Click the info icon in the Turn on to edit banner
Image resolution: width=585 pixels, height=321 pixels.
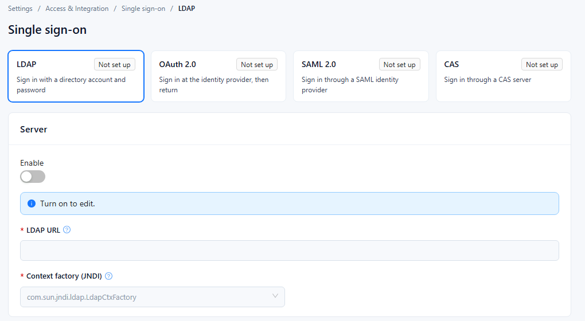click(32, 203)
